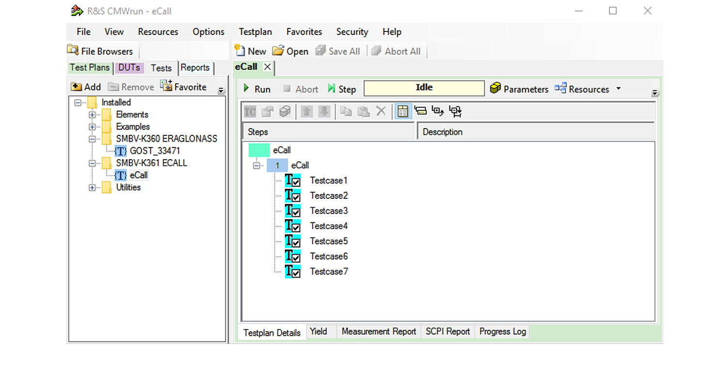This screenshot has height=388, width=727.
Task: Select GOST_33471 test in tree
Action: pos(155,151)
